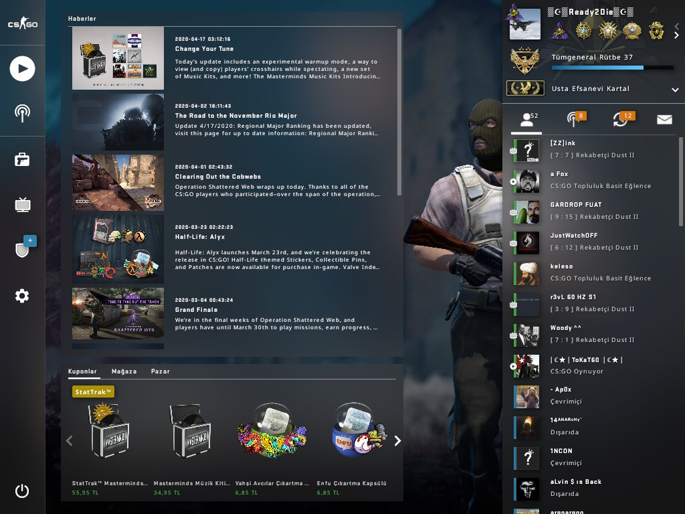Select friend keleso
The width and height of the screenshot is (685, 514).
[594, 273]
